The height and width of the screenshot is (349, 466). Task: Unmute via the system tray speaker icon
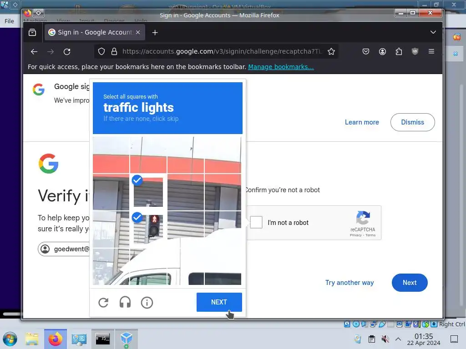click(x=385, y=339)
